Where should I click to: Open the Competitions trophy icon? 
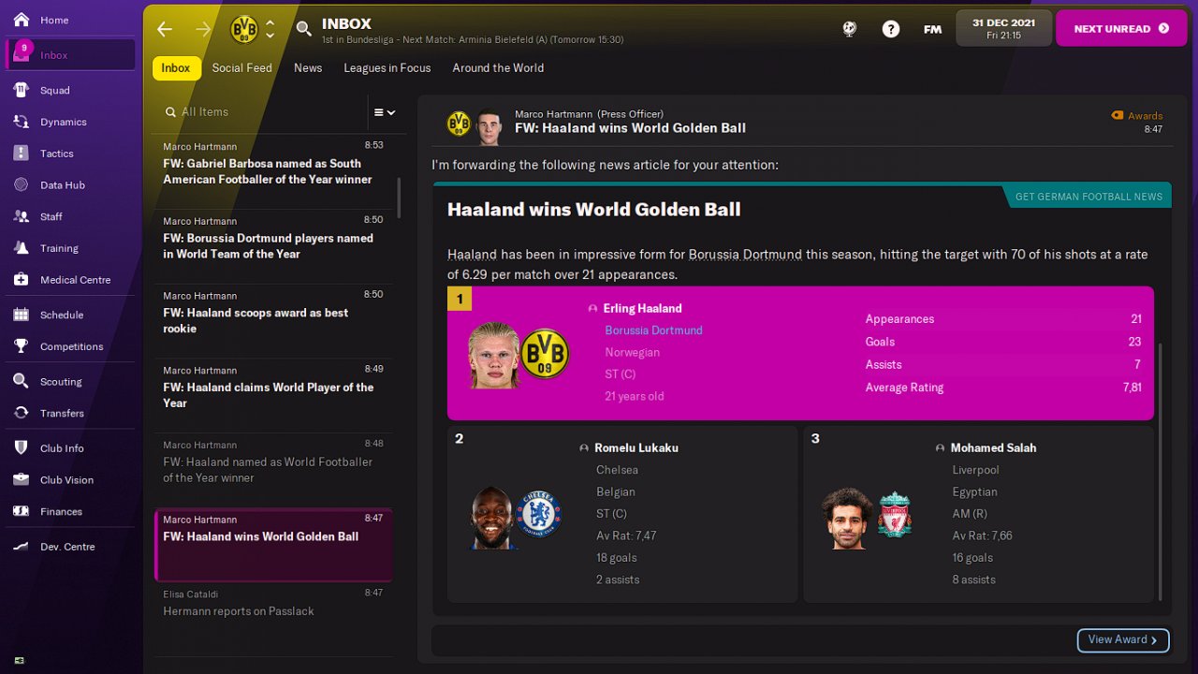click(x=21, y=346)
